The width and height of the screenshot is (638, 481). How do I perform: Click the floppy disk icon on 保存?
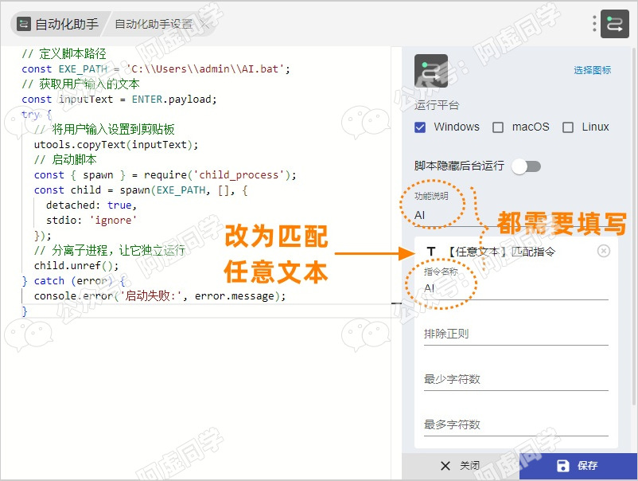[x=562, y=466]
